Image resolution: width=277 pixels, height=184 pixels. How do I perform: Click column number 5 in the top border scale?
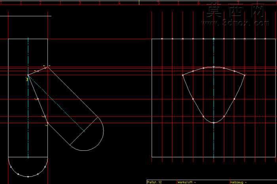coord(159,3)
